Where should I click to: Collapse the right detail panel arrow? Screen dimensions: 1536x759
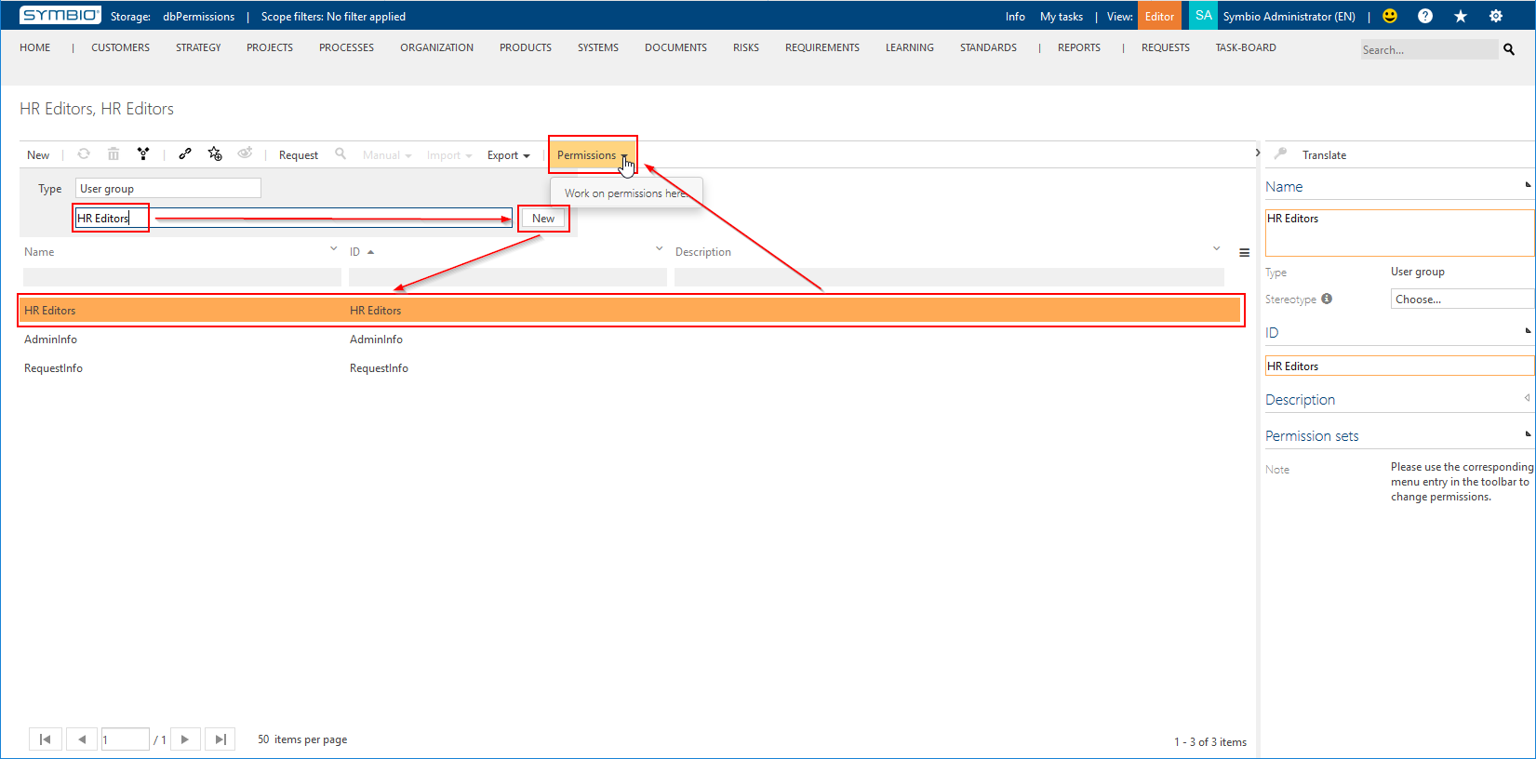coord(1257,153)
